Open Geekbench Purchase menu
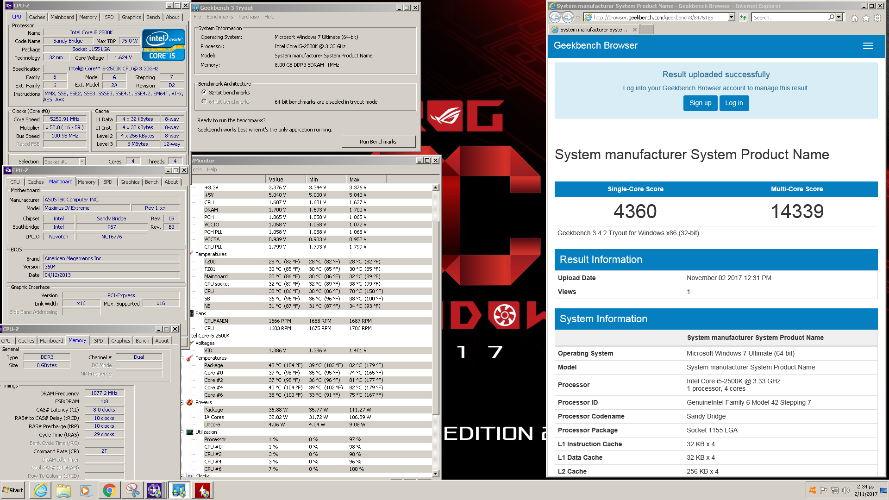889x500 pixels. (249, 17)
